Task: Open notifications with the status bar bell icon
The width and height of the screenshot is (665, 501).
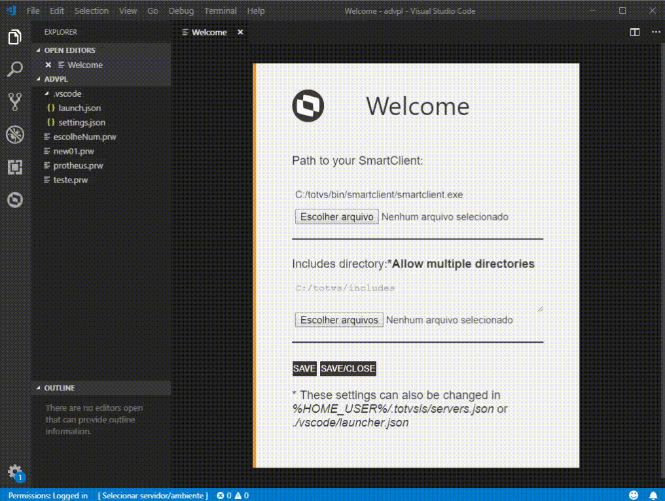Action: pyautogui.click(x=653, y=495)
